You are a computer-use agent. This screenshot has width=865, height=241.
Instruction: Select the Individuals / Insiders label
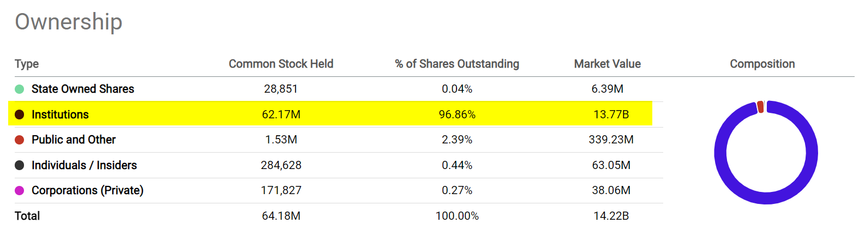[84, 165]
